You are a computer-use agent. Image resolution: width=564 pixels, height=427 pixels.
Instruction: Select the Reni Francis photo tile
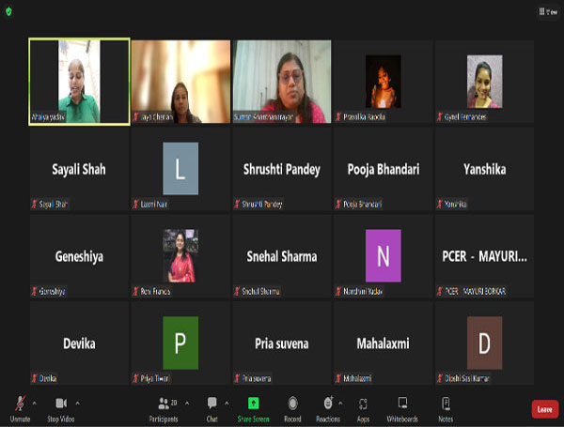coord(180,255)
